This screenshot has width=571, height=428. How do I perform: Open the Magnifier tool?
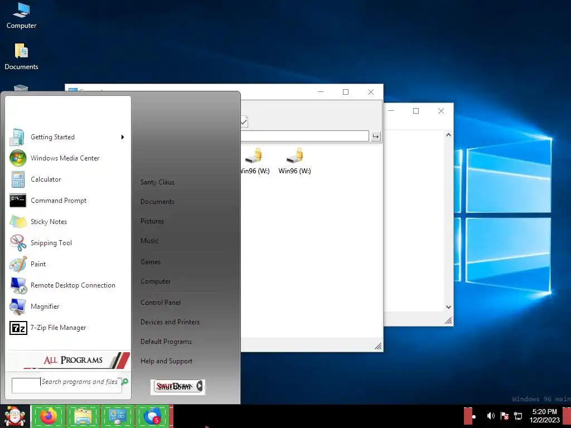pos(67,307)
